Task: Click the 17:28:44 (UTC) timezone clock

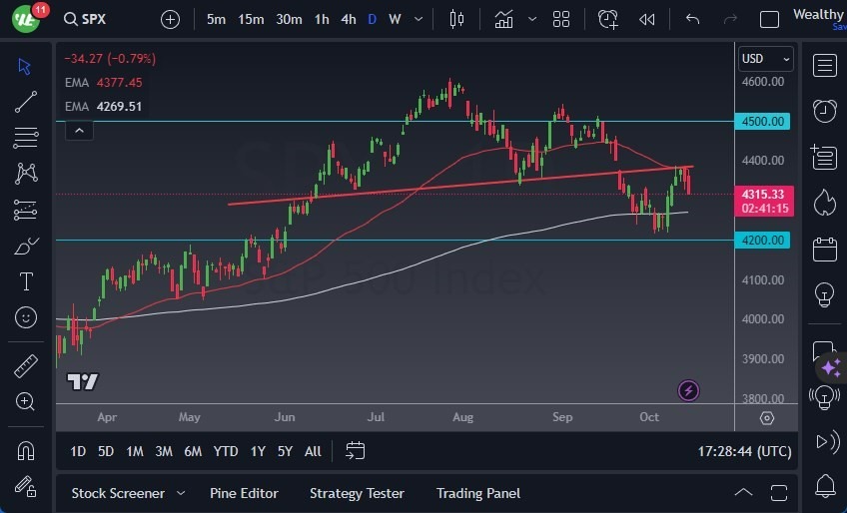Action: 744,451
